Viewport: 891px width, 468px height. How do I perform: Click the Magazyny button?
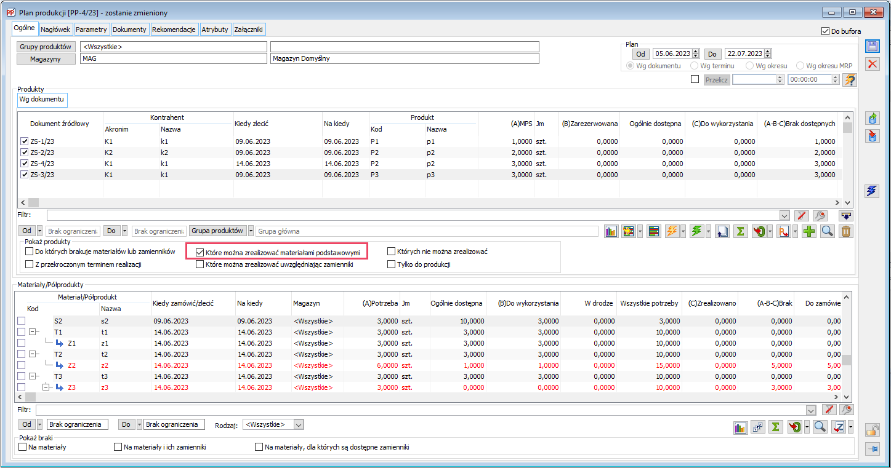point(46,58)
